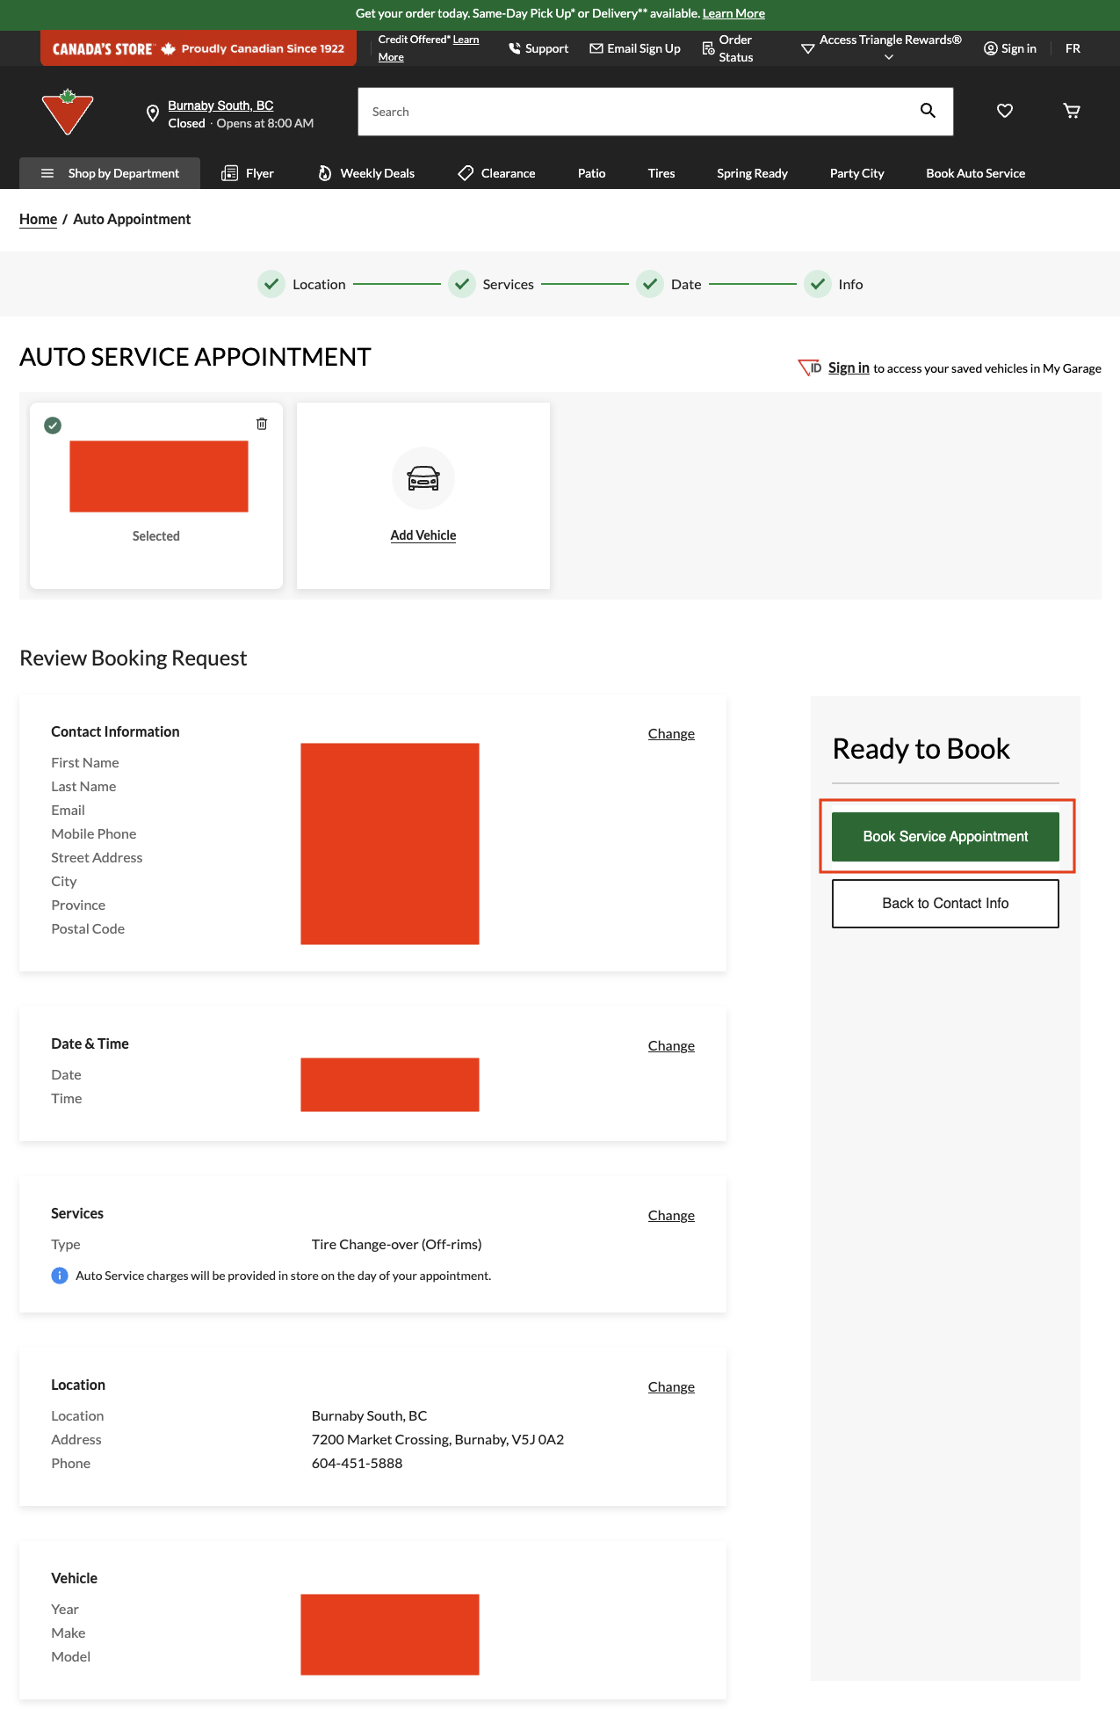The width and height of the screenshot is (1120, 1709).
Task: Go to the Tires menu item
Action: (x=661, y=173)
